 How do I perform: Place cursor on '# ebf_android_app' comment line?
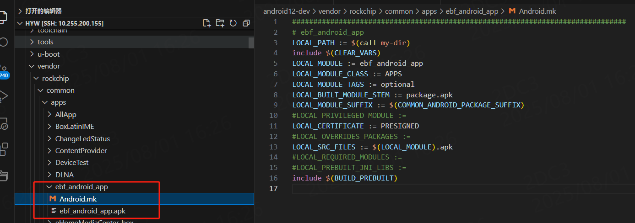point(328,32)
